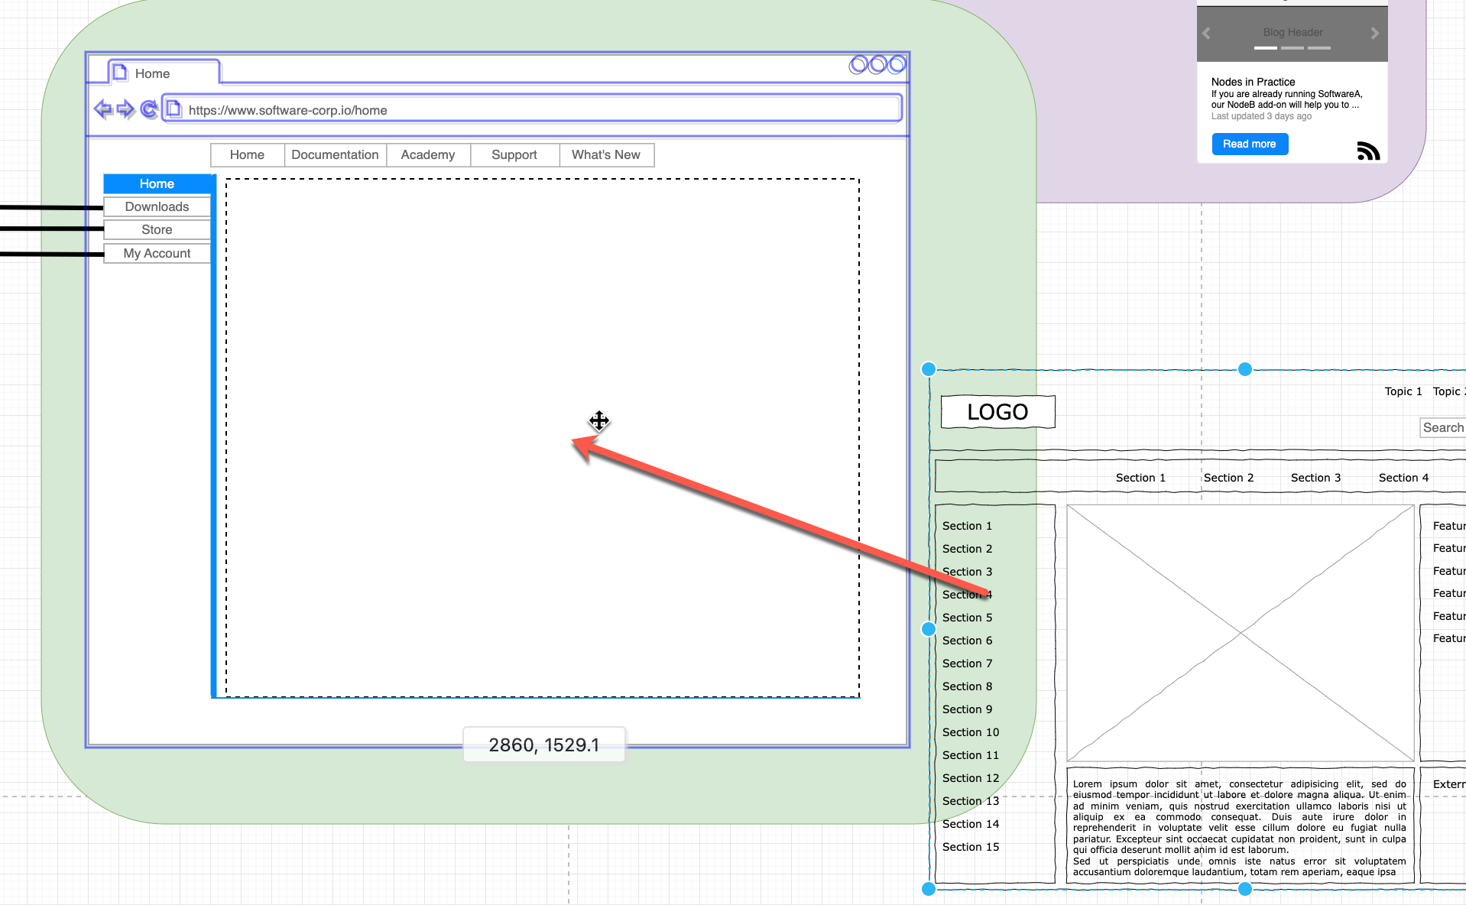This screenshot has height=905, width=1466.
Task: Open the Topic 1 link
Action: 1403,391
